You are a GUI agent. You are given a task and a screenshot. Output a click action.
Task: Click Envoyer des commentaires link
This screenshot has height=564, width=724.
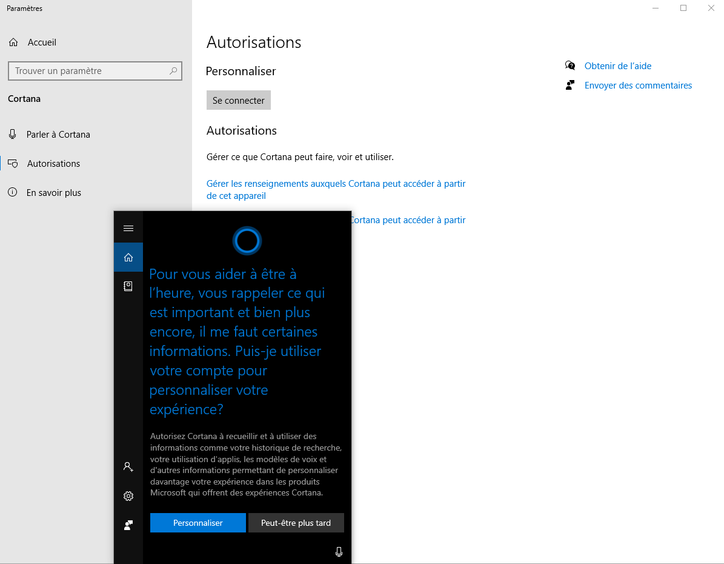638,86
